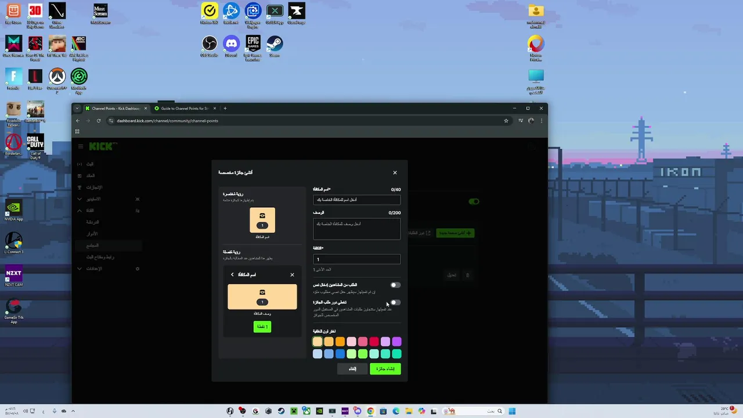Open L-Connect 3 desktop icon
Screen dimensions: 743x418
pos(13,243)
